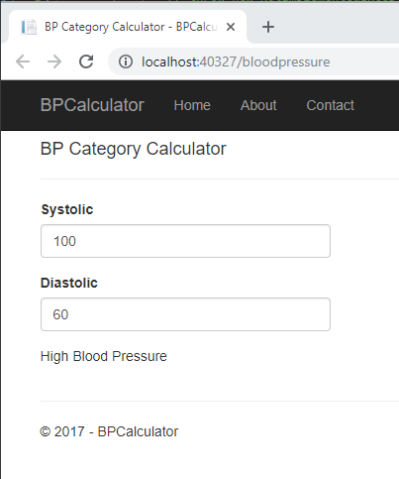This screenshot has height=479, width=399.
Task: Click the Systolic label
Action: click(x=67, y=209)
